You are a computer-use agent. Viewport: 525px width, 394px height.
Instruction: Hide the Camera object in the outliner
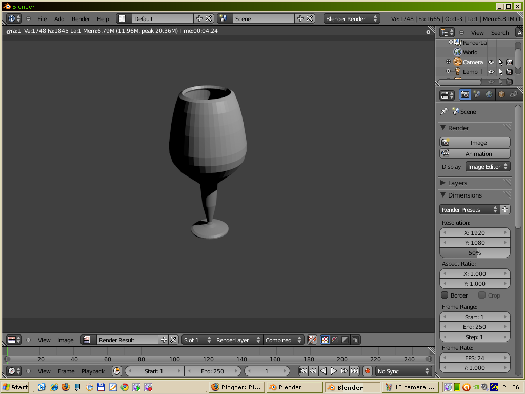491,62
